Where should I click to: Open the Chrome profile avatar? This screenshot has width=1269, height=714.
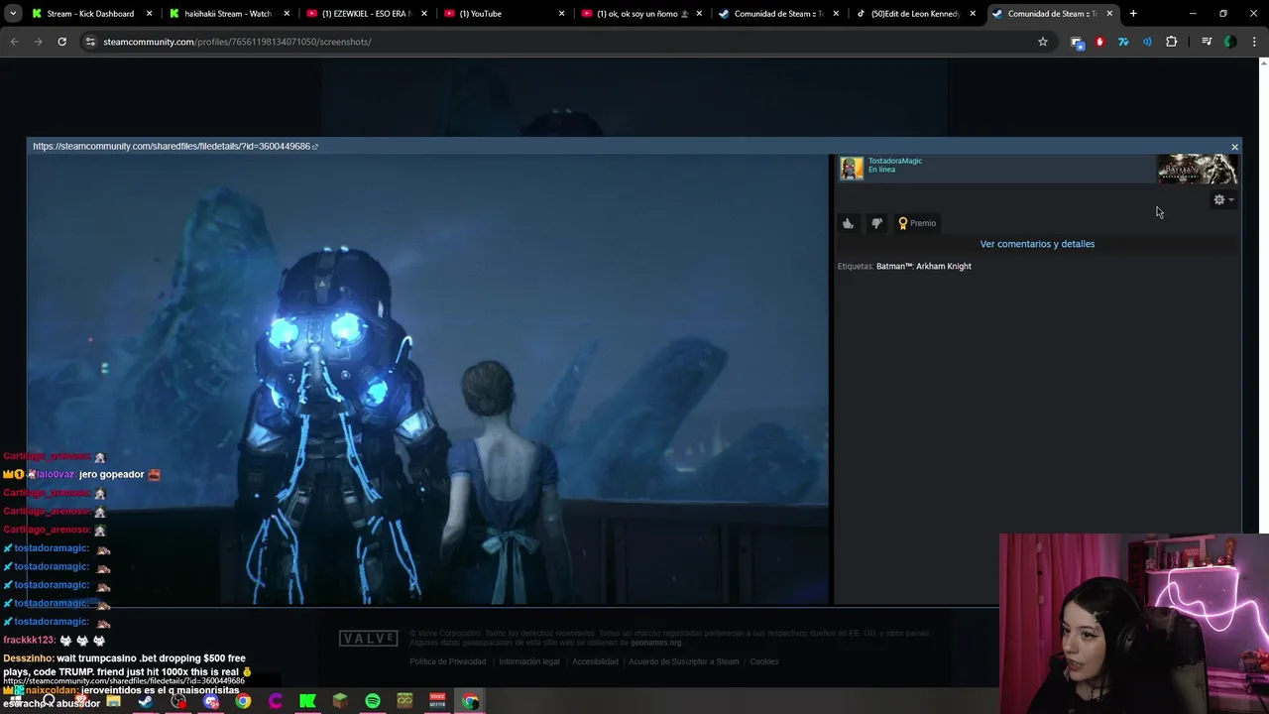1229,42
